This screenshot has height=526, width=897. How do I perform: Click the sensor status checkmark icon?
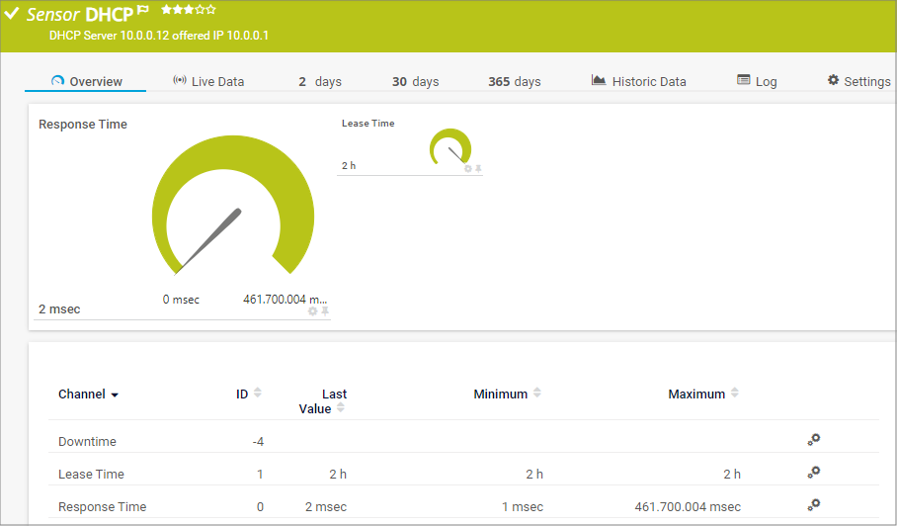coord(12,14)
